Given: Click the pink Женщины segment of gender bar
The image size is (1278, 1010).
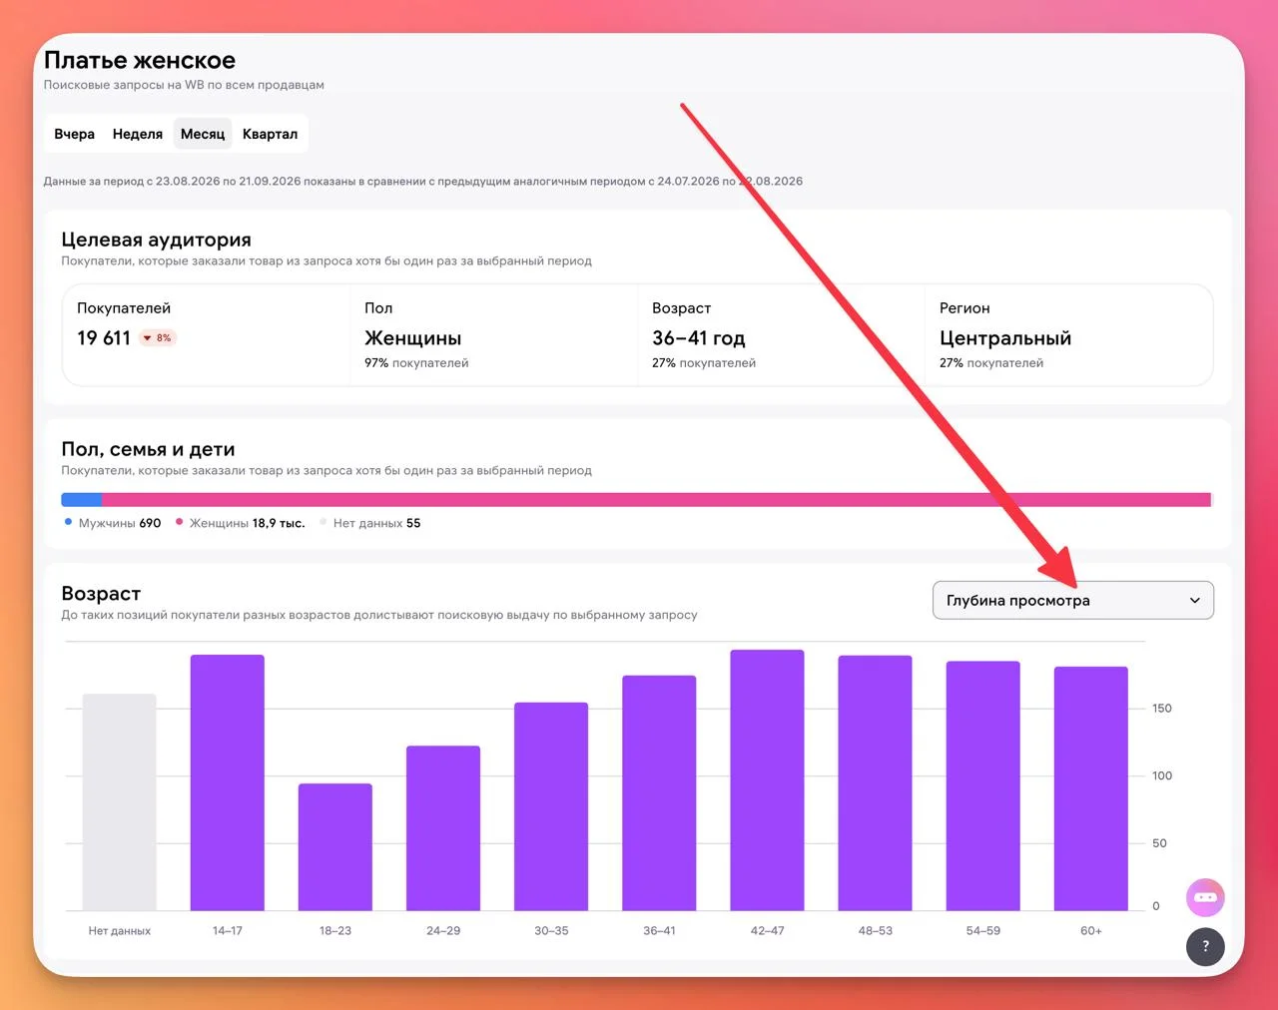Looking at the screenshot, I should (x=656, y=499).
